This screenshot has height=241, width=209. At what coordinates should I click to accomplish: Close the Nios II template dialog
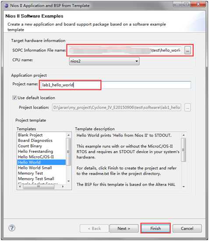[x=198, y=4]
